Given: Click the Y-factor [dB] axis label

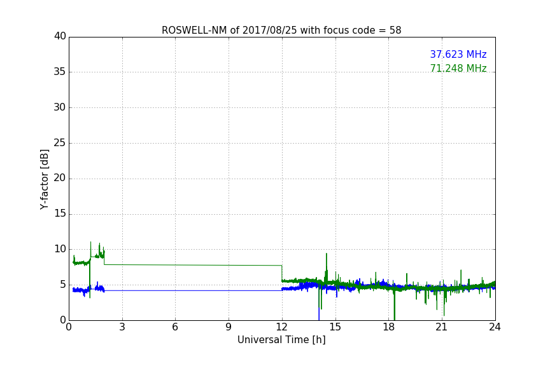Looking at the screenshot, I should [45, 179].
